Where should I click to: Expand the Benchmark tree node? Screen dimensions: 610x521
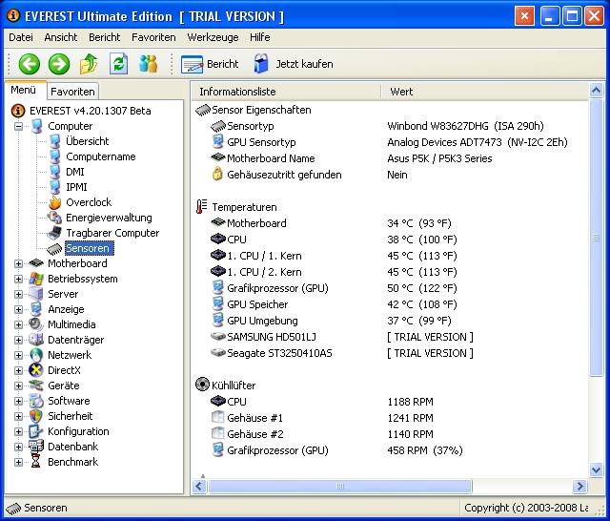[18, 462]
